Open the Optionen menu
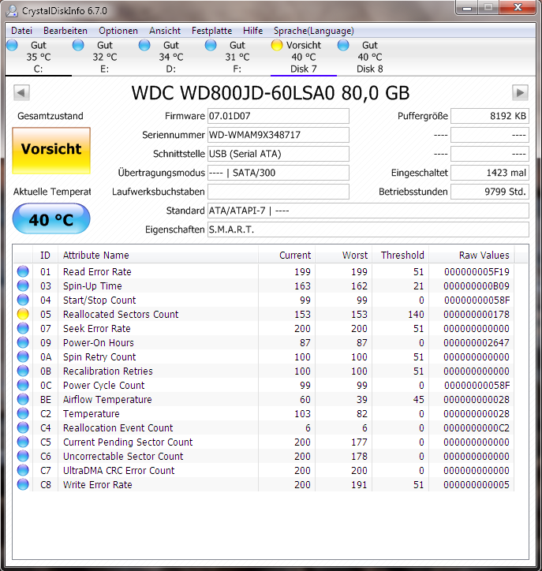 pyautogui.click(x=118, y=31)
